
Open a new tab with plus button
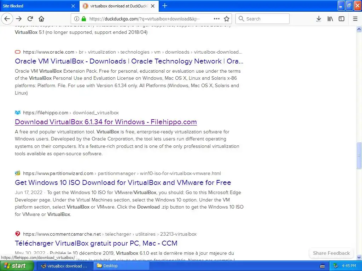[165, 6]
